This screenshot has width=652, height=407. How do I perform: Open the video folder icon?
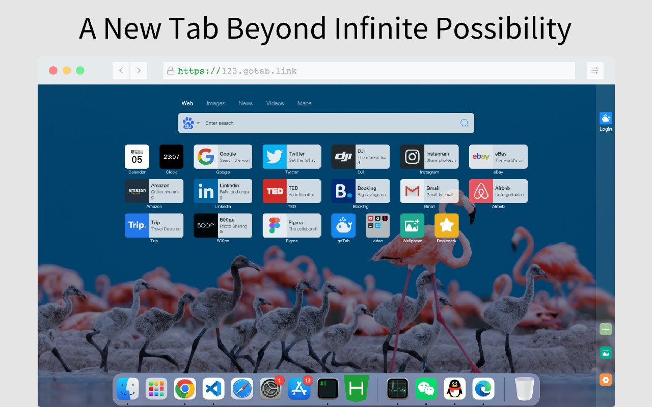378,225
